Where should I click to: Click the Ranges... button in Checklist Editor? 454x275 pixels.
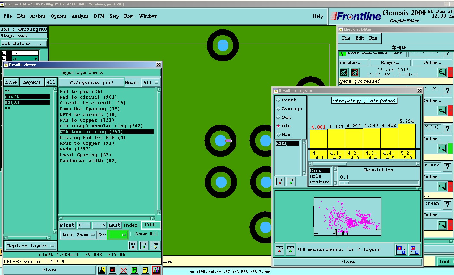pos(390,62)
